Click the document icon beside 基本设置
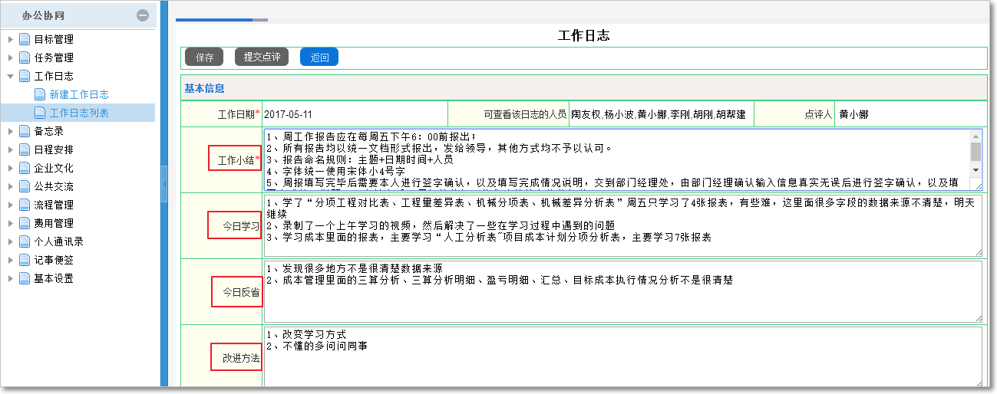Image resolution: width=997 pixels, height=394 pixels. (x=25, y=278)
